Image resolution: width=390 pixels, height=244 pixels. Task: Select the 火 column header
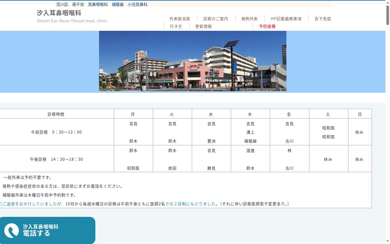click(172, 114)
